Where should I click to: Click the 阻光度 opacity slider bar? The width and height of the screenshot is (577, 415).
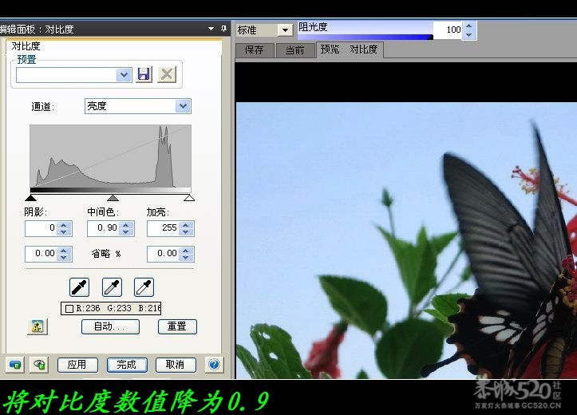click(x=366, y=37)
